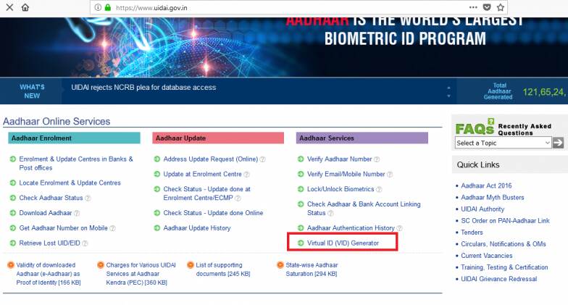Open Check Status - Update done Online

[x=213, y=213]
